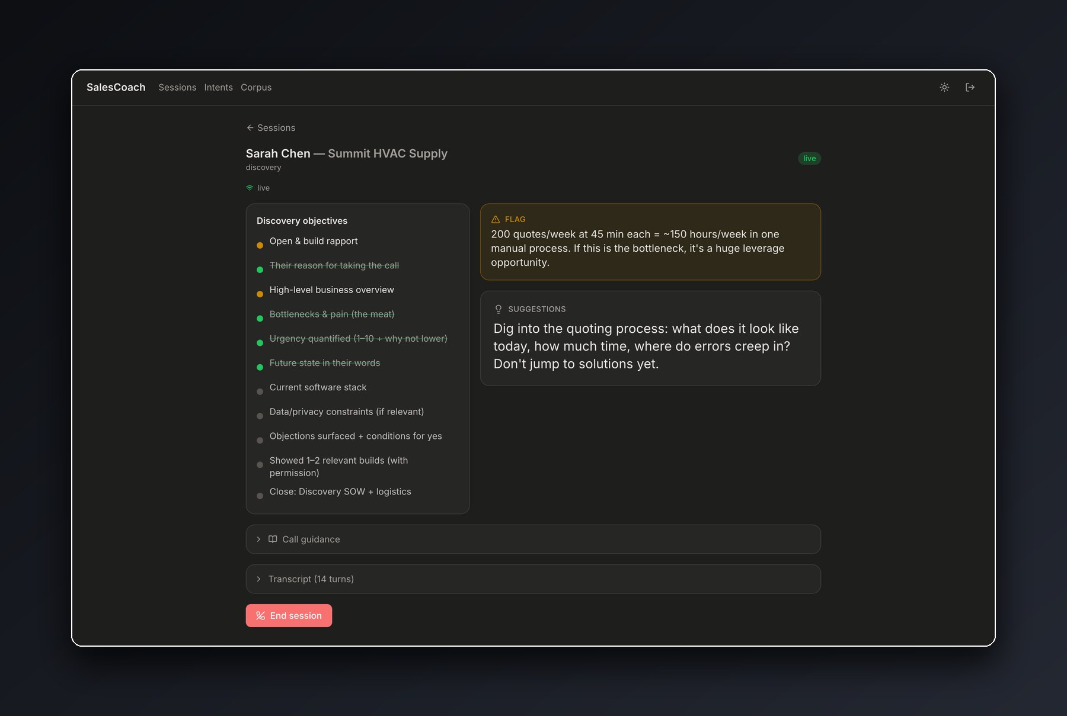Screen dimensions: 1067x716
Task: Select the Objections surfaced + conditions for yes objective
Action: pyautogui.click(x=356, y=436)
